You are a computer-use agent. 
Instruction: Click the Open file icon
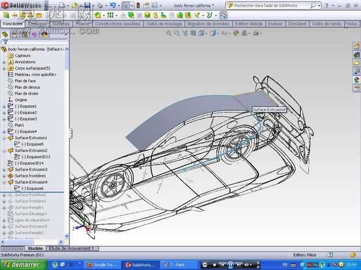(x=75, y=5)
